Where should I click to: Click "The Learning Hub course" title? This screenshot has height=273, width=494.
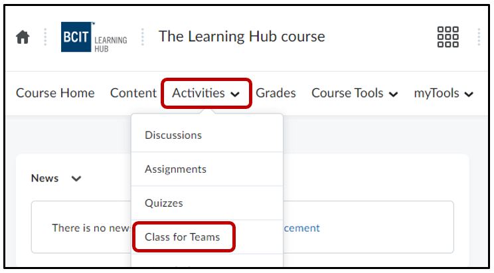[242, 37]
